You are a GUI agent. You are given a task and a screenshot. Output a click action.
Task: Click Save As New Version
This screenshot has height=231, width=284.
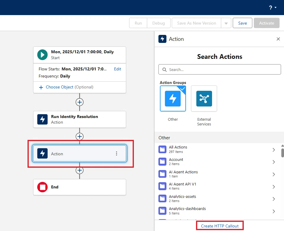pyautogui.click(x=197, y=23)
